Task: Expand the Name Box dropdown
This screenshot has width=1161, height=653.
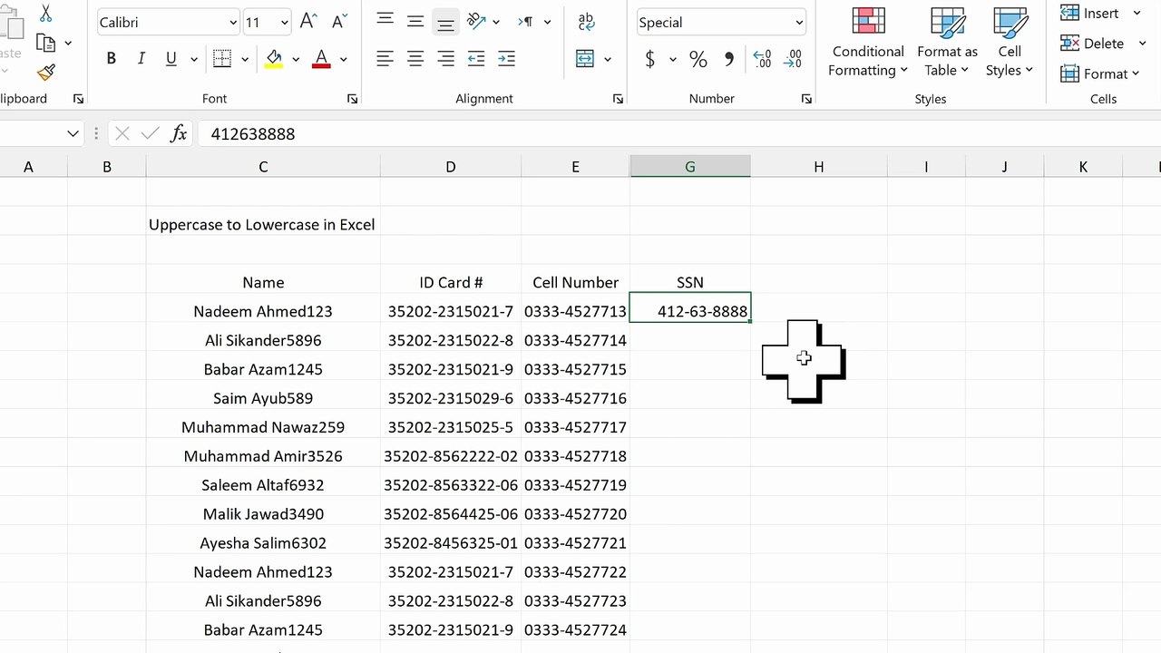Action: [73, 134]
